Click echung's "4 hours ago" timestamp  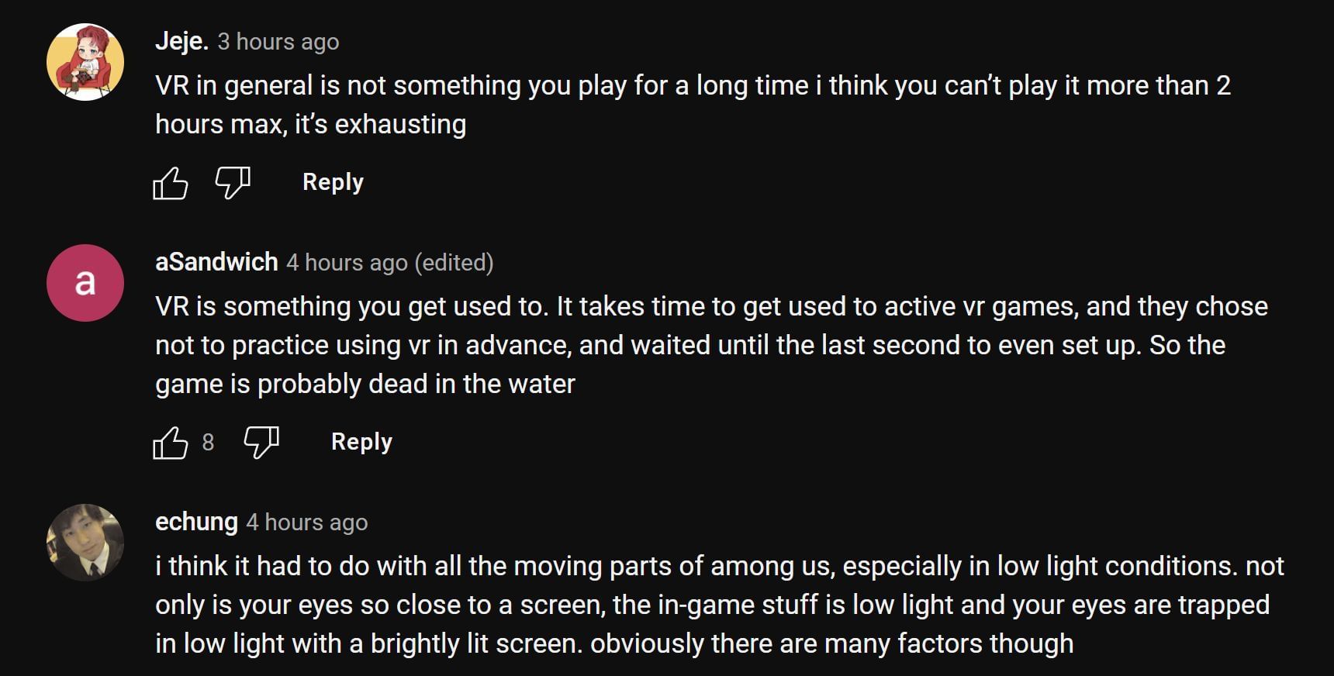pos(306,523)
